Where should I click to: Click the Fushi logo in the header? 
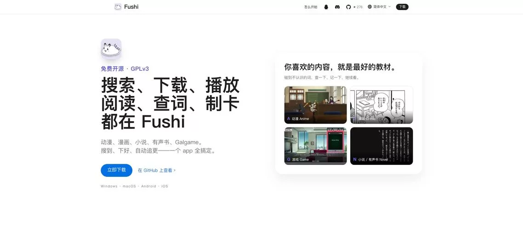coord(118,7)
